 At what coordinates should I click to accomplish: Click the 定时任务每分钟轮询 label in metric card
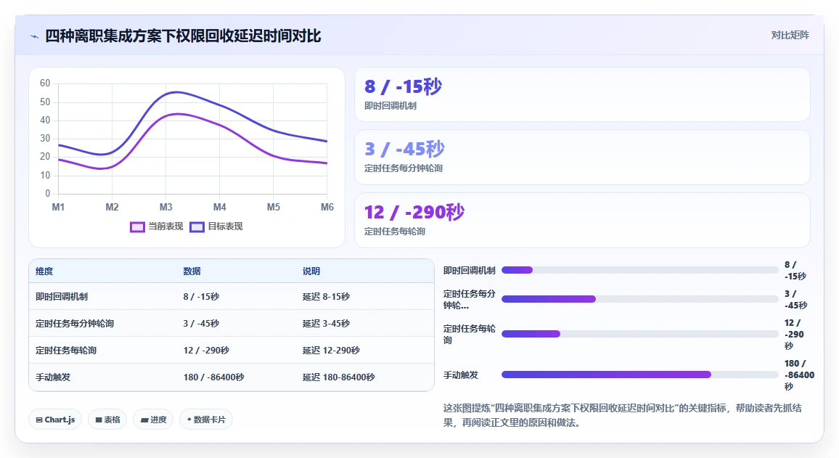pos(403,168)
